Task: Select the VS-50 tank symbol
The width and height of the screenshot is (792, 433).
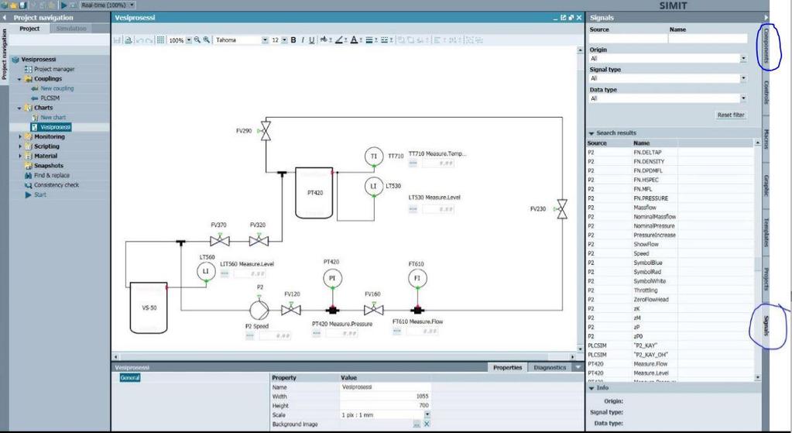Action: 149,308
